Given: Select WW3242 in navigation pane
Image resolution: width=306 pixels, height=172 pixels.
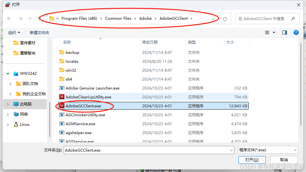Looking at the screenshot, I should pyautogui.click(x=25, y=74).
